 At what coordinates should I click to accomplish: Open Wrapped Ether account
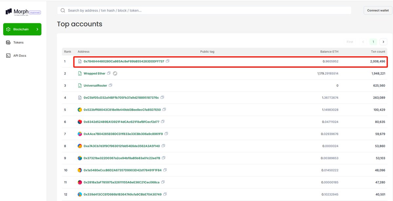point(95,74)
